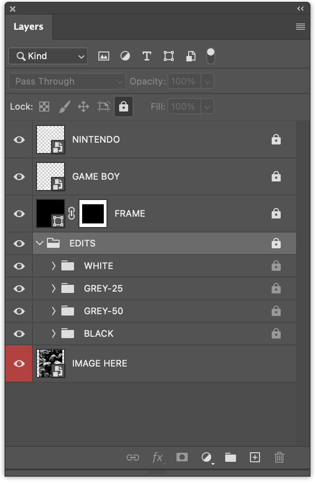This screenshot has width=315, height=483.
Task: Open the Layers panel menu
Action: [x=301, y=27]
